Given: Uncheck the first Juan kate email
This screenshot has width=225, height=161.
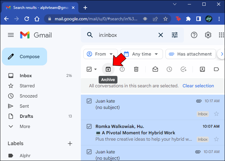Looking at the screenshot, I should [89, 101].
